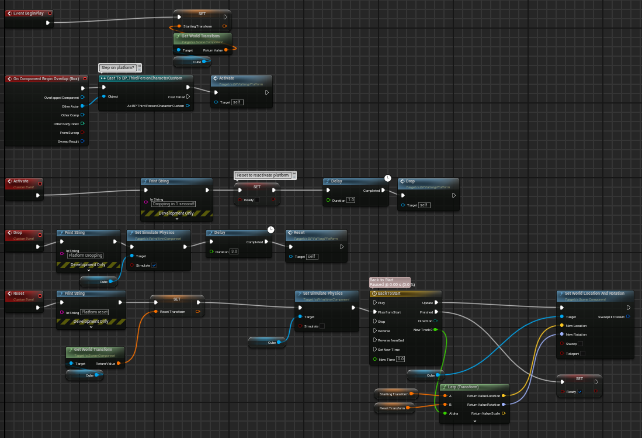Image resolution: width=642 pixels, height=438 pixels.
Task: Toggle pin on 'Reset to reactivate platform' bubble
Action: pos(294,174)
